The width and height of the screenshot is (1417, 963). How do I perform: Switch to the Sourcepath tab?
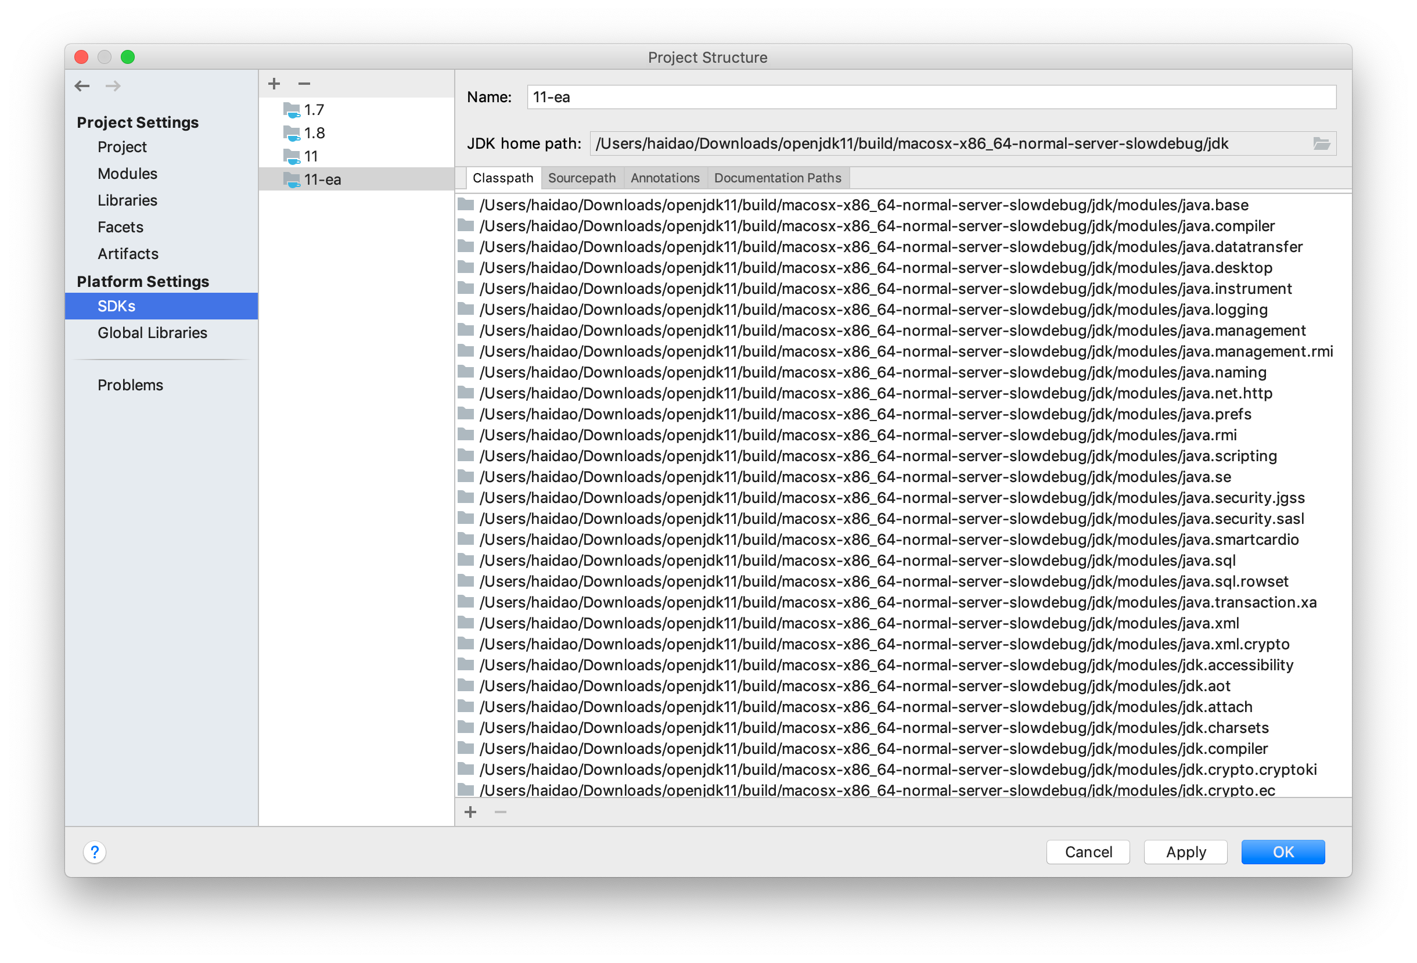[582, 178]
